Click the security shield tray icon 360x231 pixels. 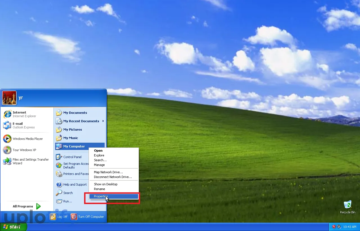coord(334,227)
